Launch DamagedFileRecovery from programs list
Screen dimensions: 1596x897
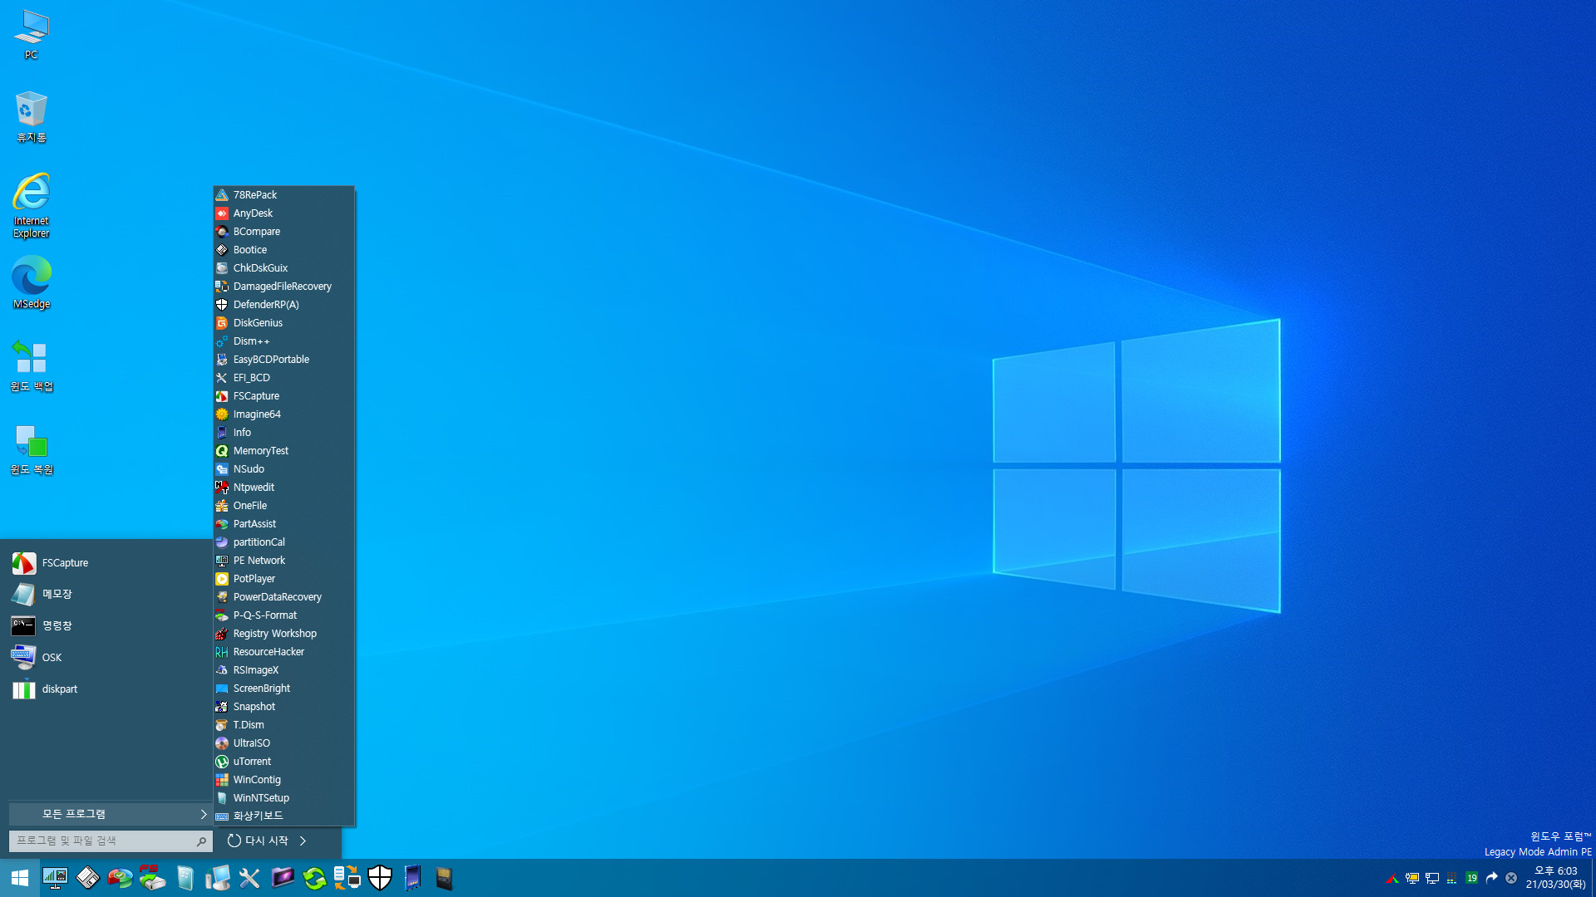(284, 287)
